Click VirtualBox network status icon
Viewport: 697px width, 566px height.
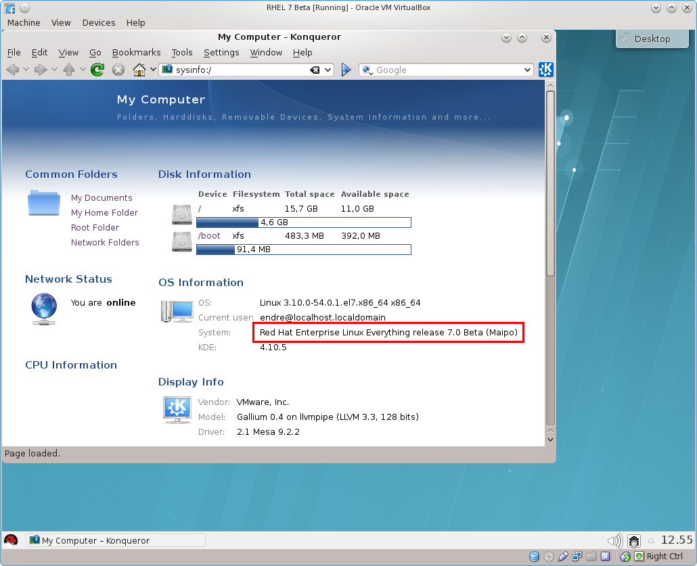tap(577, 557)
